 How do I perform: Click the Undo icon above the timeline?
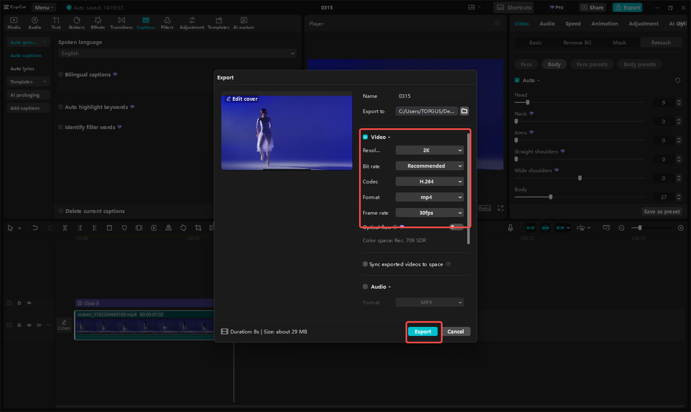pos(35,227)
